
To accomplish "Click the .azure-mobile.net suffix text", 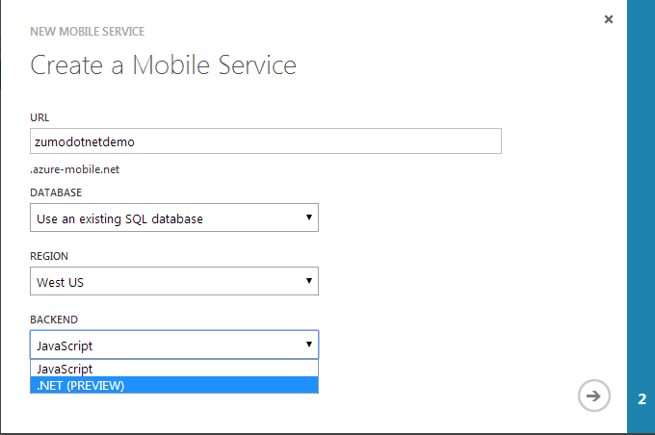I will coord(75,169).
